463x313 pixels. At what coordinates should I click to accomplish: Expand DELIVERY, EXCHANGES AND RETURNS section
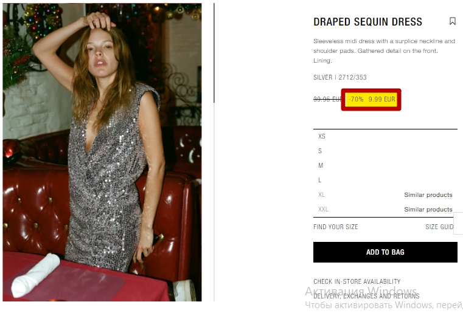point(366,296)
